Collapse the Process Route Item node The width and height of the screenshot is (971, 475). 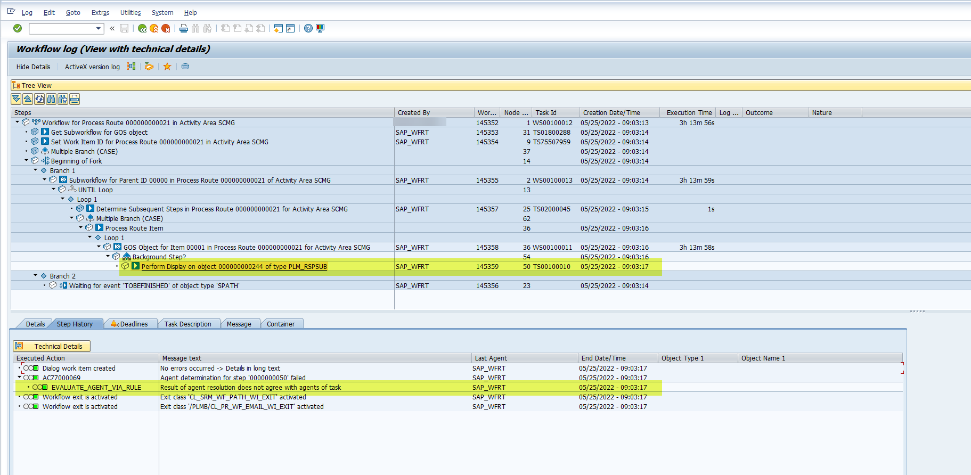81,228
